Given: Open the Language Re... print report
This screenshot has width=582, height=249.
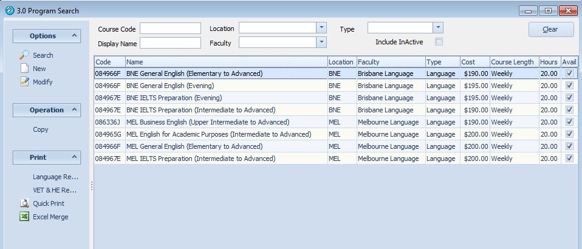Looking at the screenshot, I should [x=55, y=177].
